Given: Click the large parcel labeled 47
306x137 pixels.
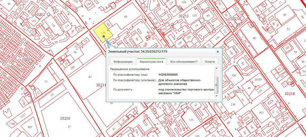Looking at the screenshot, I should (90, 77).
